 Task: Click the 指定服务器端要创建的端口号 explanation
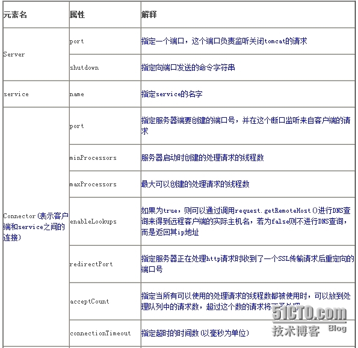pyautogui.click(x=248, y=126)
